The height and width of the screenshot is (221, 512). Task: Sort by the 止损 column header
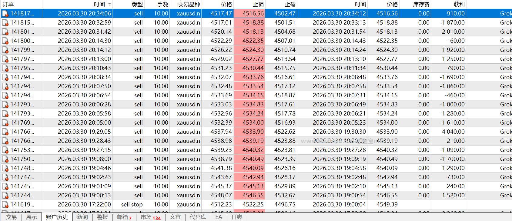click(249, 5)
